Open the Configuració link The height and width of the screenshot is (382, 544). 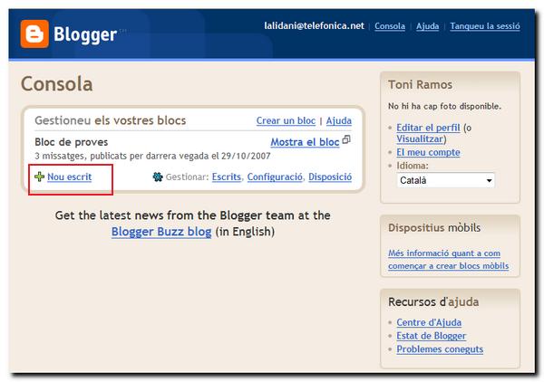pyautogui.click(x=275, y=177)
